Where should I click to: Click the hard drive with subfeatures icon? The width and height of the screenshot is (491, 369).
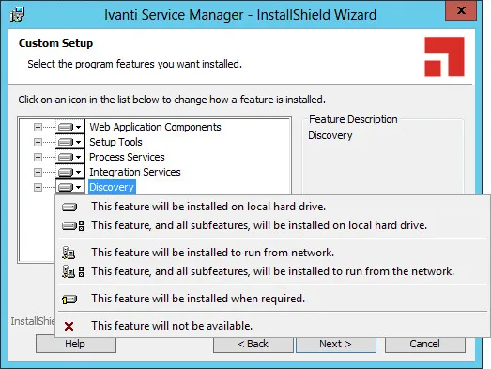(72, 226)
